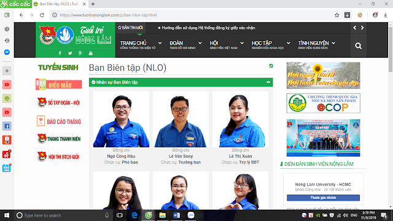393x221 pixels.
Task: Click the Tham gia nhóm button
Action: [323, 198]
